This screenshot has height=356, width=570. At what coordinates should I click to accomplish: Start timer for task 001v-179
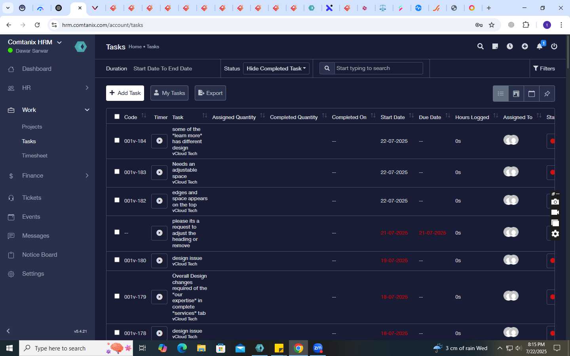160,297
